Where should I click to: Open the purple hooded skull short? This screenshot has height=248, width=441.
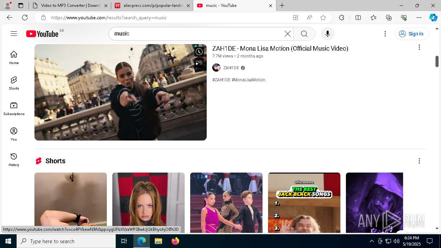[375, 203]
